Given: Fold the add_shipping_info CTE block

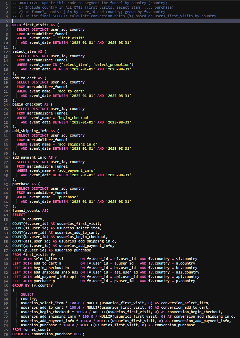Looking at the screenshot, I should [10, 131].
